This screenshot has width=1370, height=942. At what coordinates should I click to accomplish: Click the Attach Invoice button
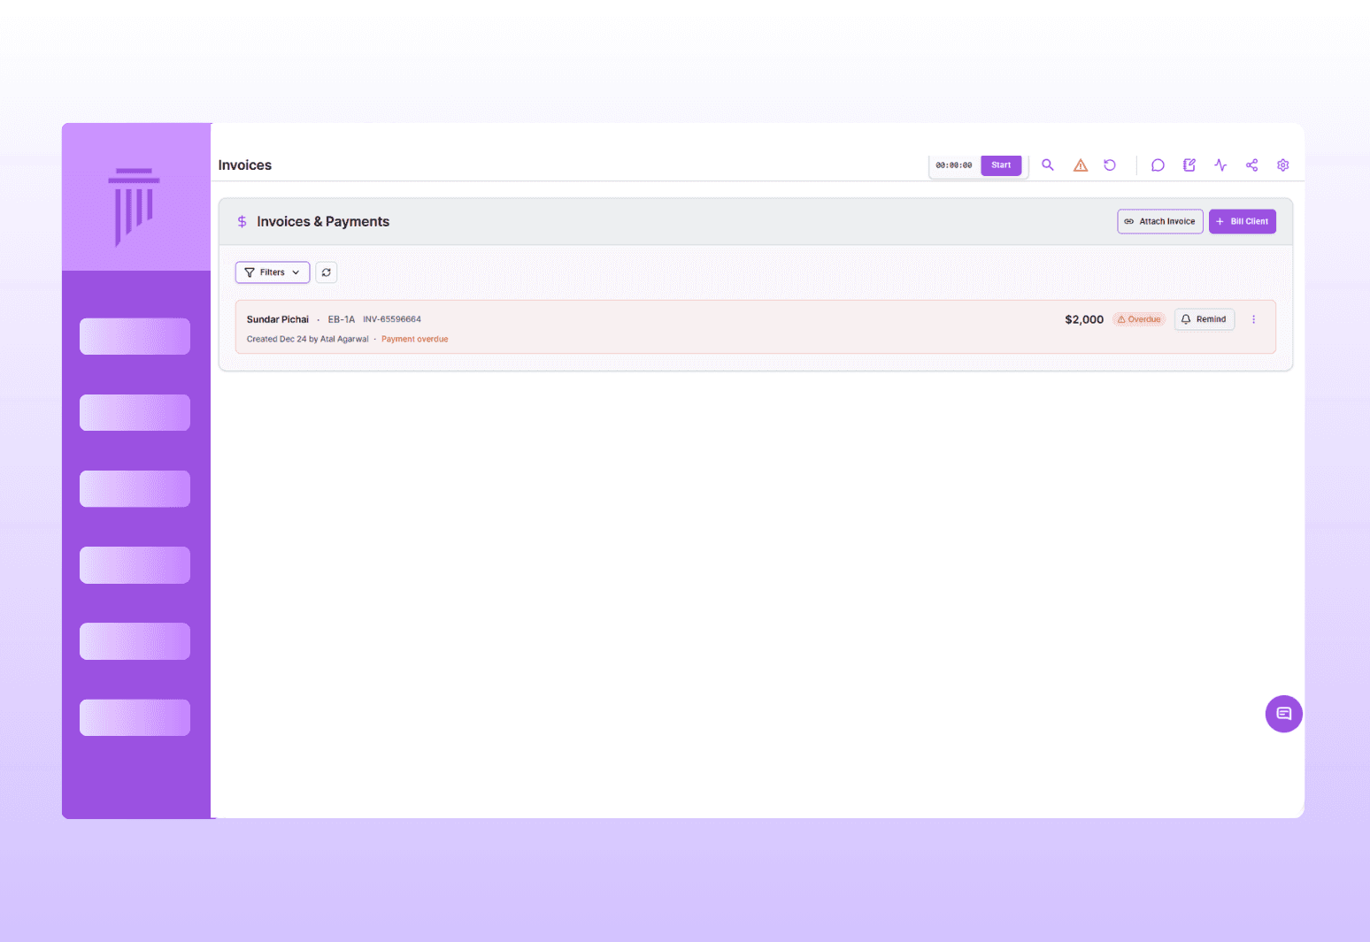coord(1160,222)
